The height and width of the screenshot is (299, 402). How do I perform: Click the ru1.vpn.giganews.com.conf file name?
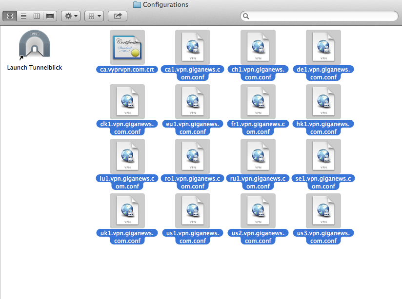coord(258,182)
